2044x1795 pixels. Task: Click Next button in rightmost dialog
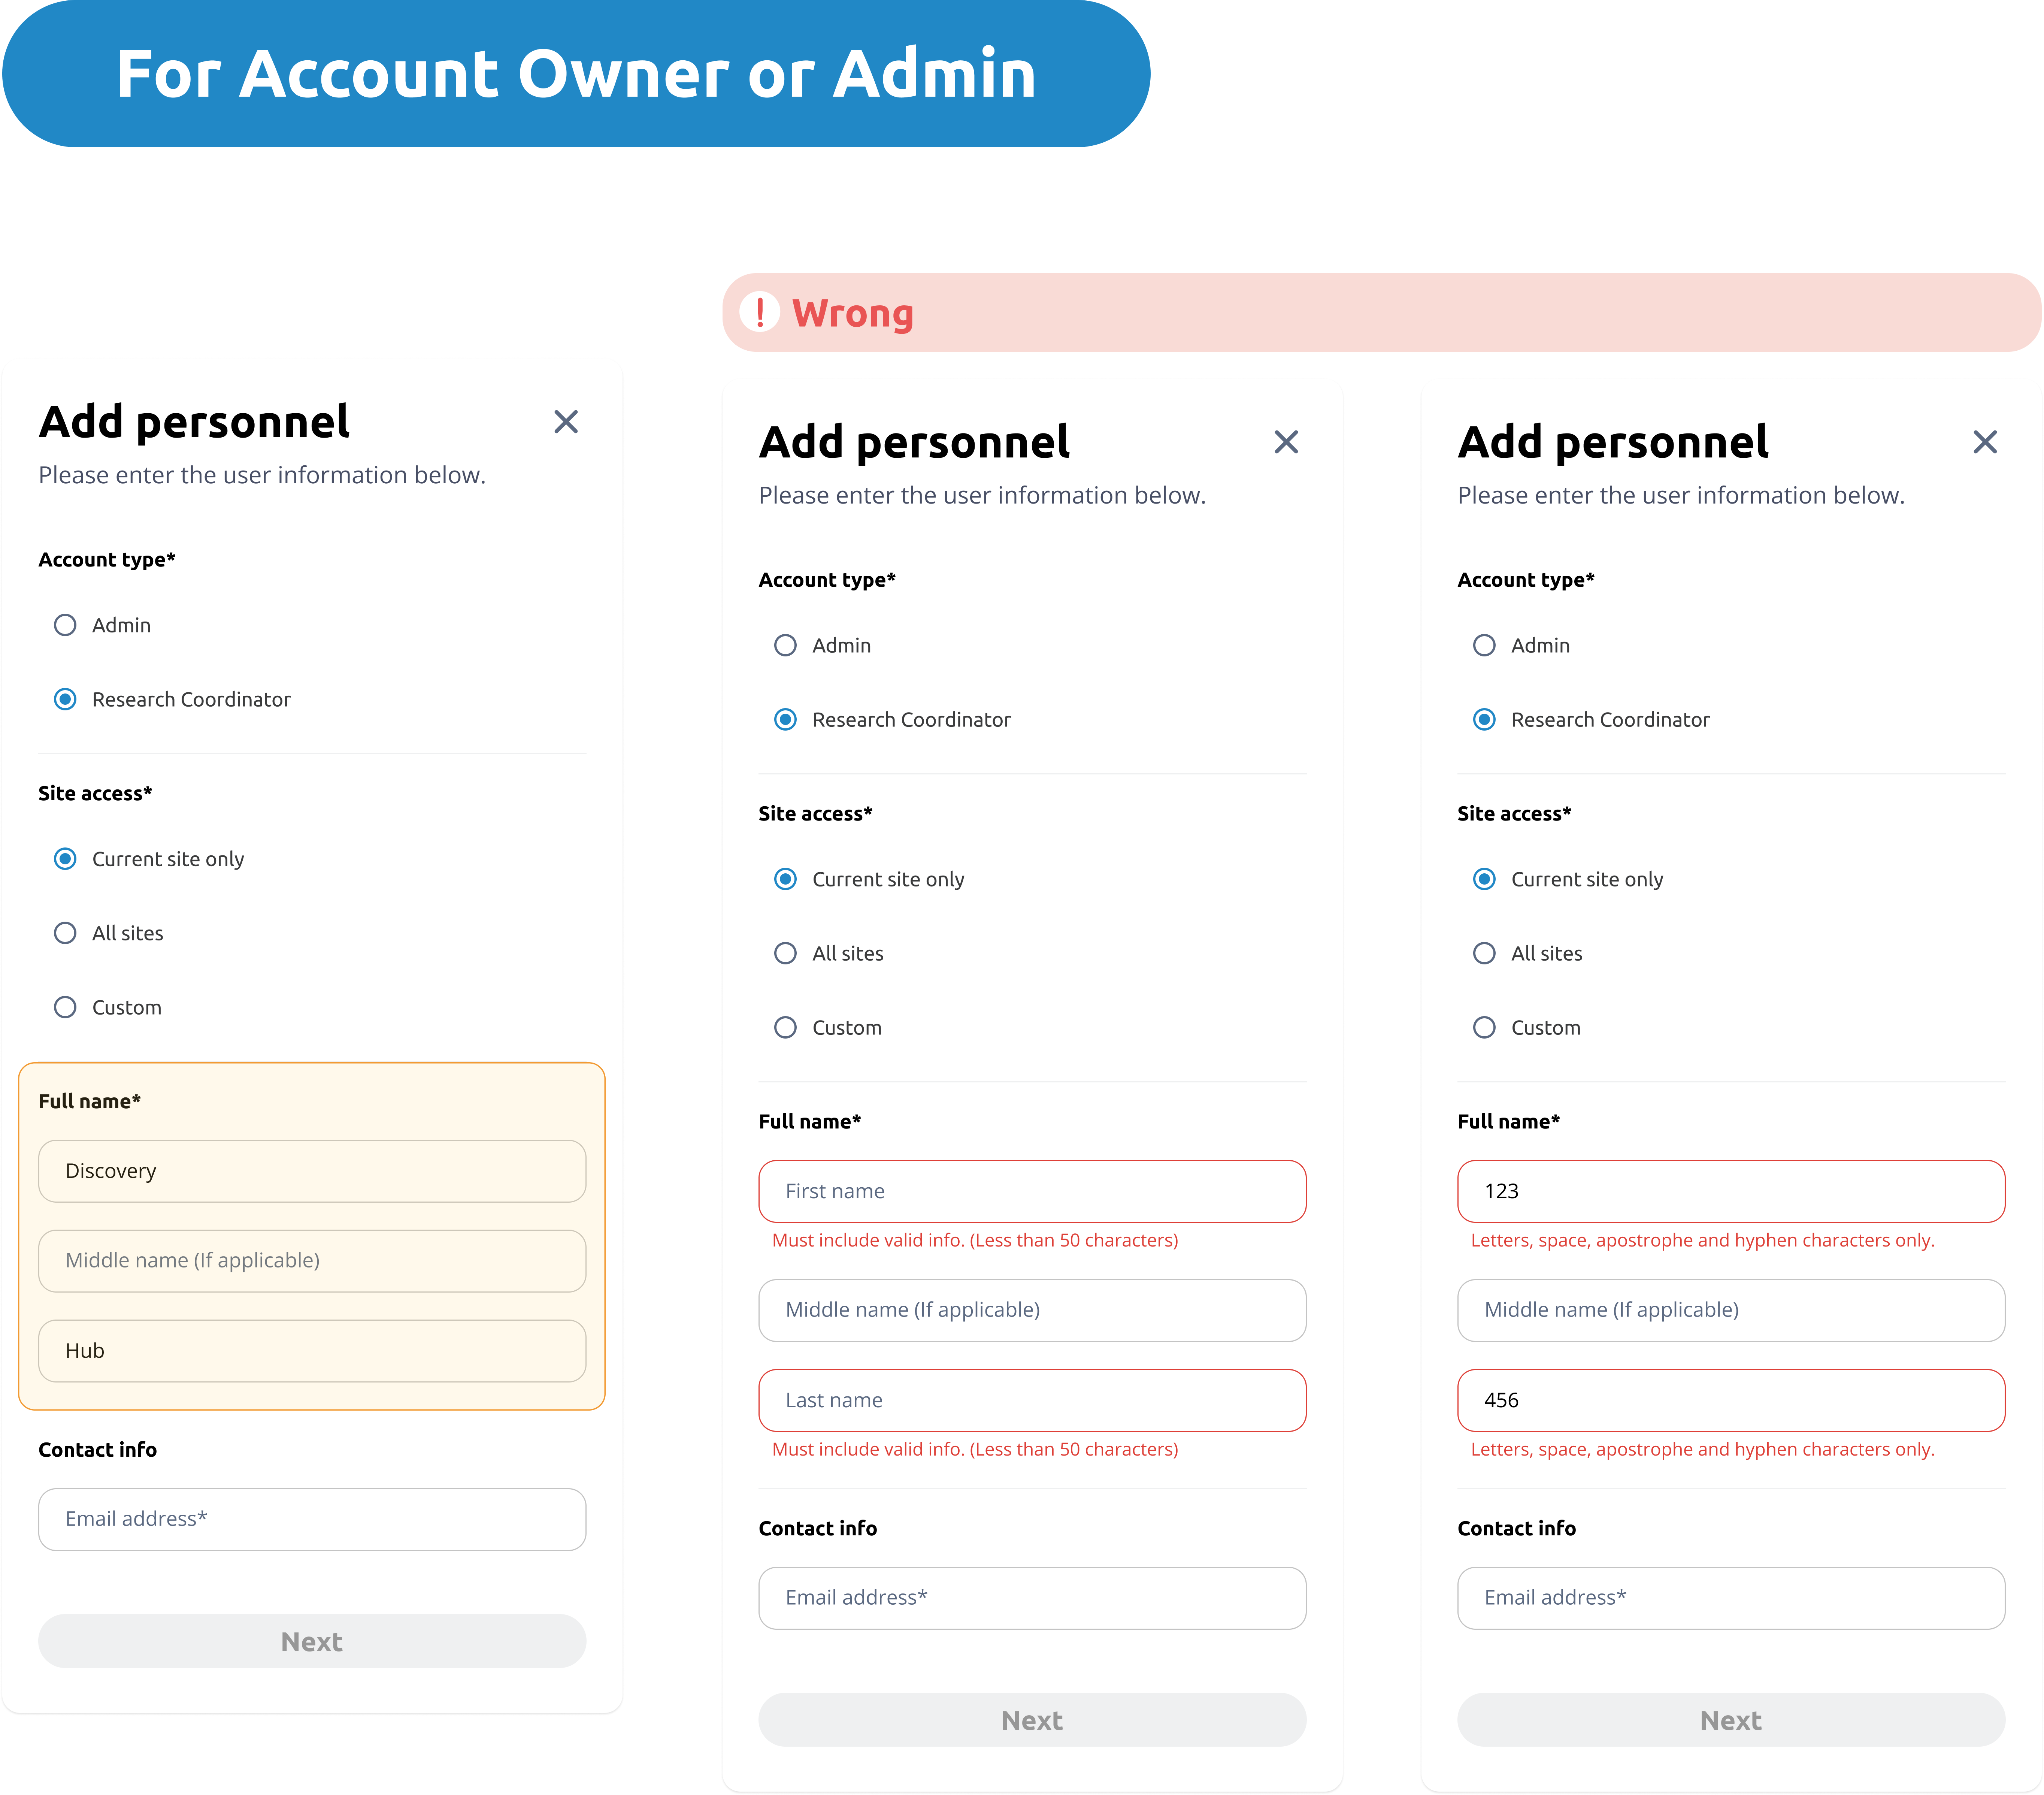tap(1731, 1720)
